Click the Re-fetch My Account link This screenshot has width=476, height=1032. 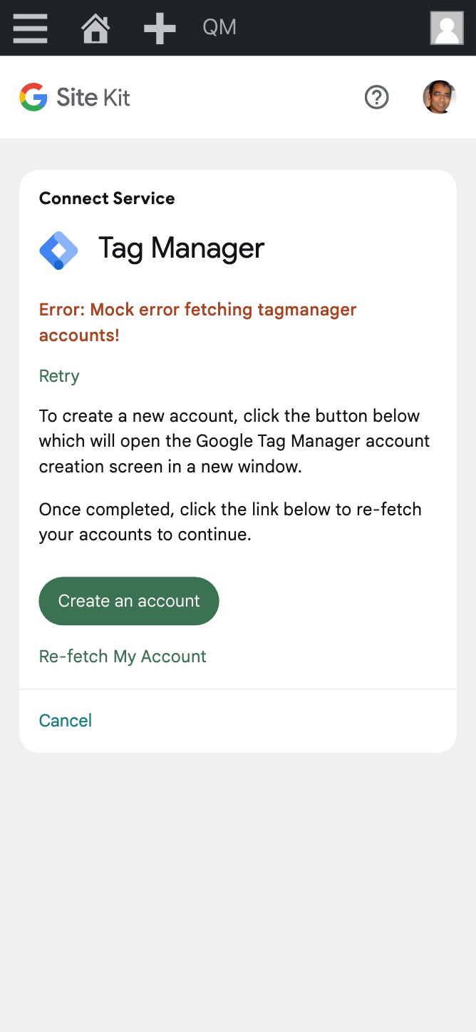pyautogui.click(x=122, y=656)
